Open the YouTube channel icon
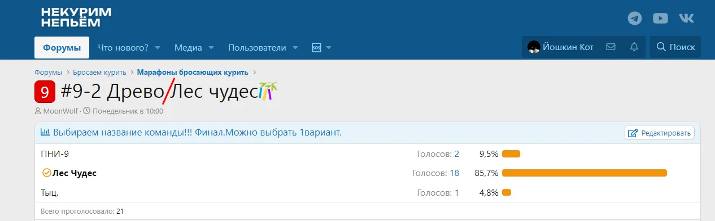 coord(660,18)
